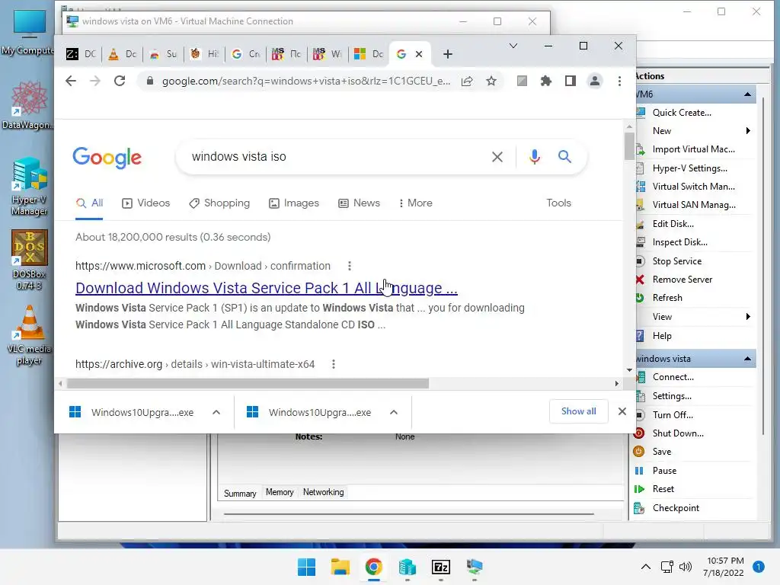
Task: Open the Chrome extensions puzzle icon
Action: click(546, 81)
